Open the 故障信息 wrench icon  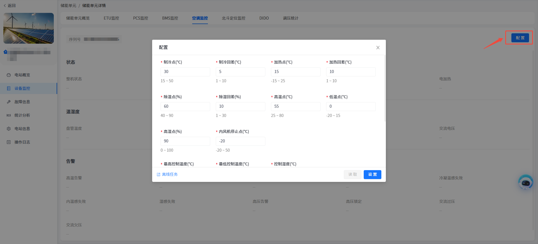(x=9, y=102)
